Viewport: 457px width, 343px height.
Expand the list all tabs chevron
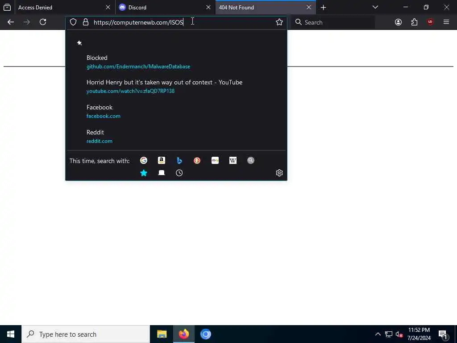coord(375,7)
